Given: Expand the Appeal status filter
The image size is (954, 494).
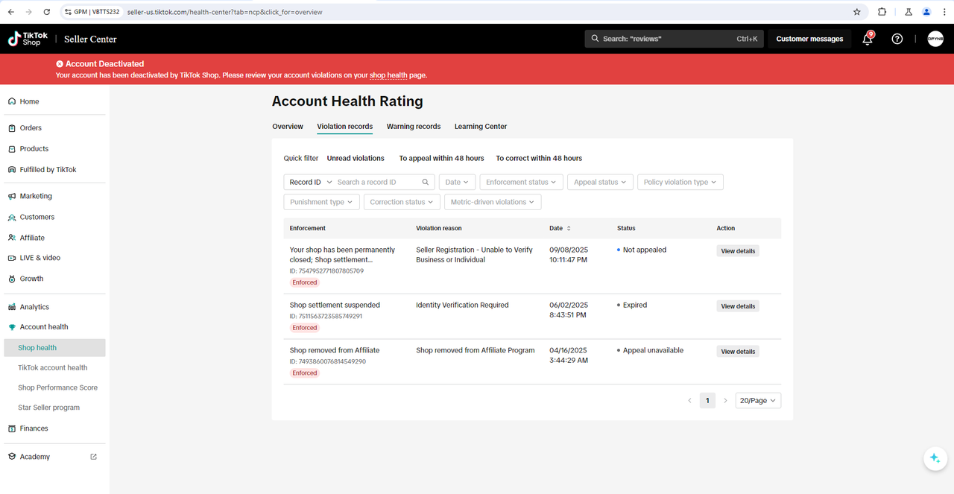Looking at the screenshot, I should click(601, 182).
